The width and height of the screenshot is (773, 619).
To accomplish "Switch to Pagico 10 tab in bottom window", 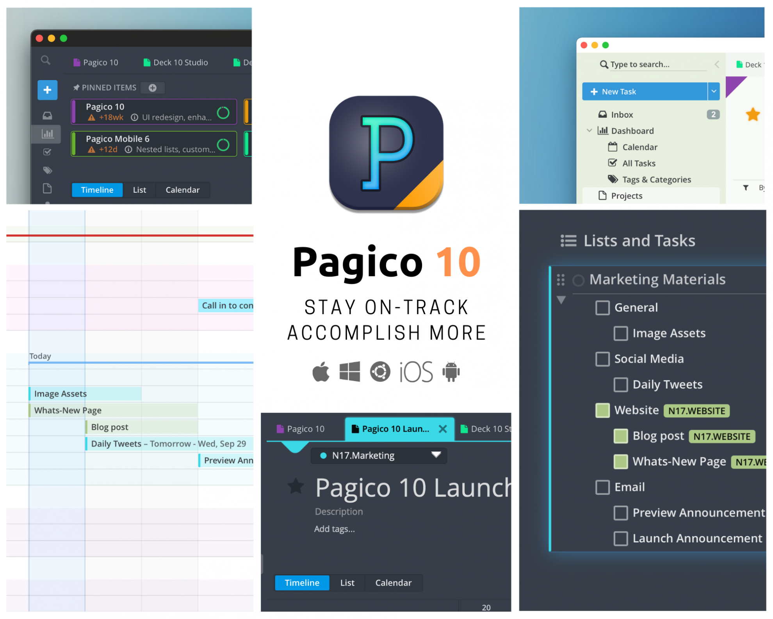I will (301, 429).
